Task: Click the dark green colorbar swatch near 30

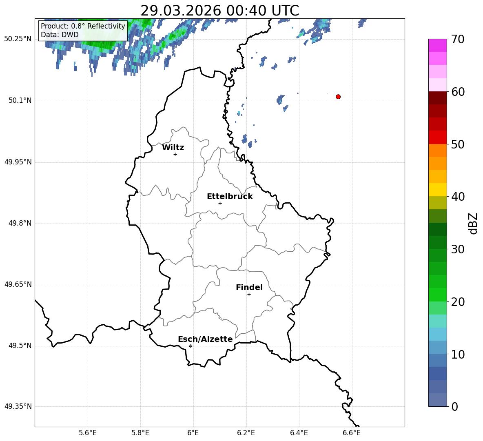Action: point(438,242)
